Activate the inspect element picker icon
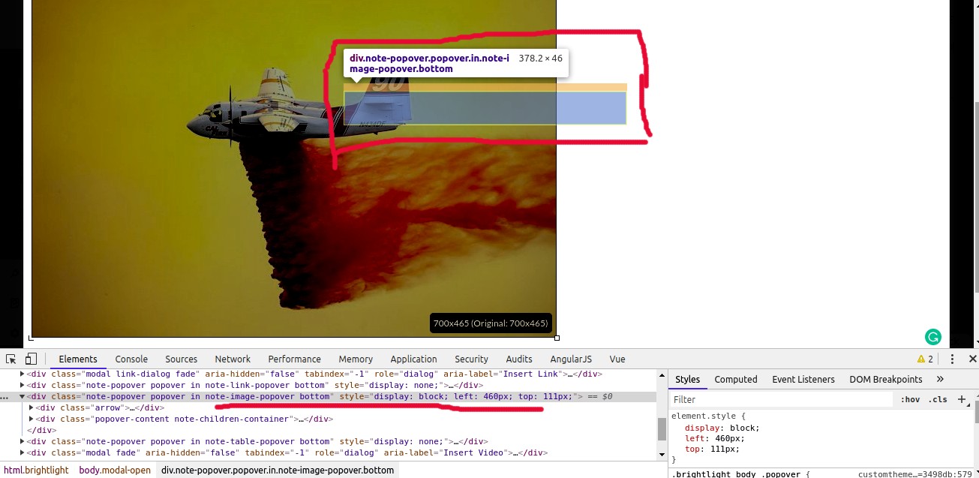This screenshot has width=979, height=478. tap(11, 359)
